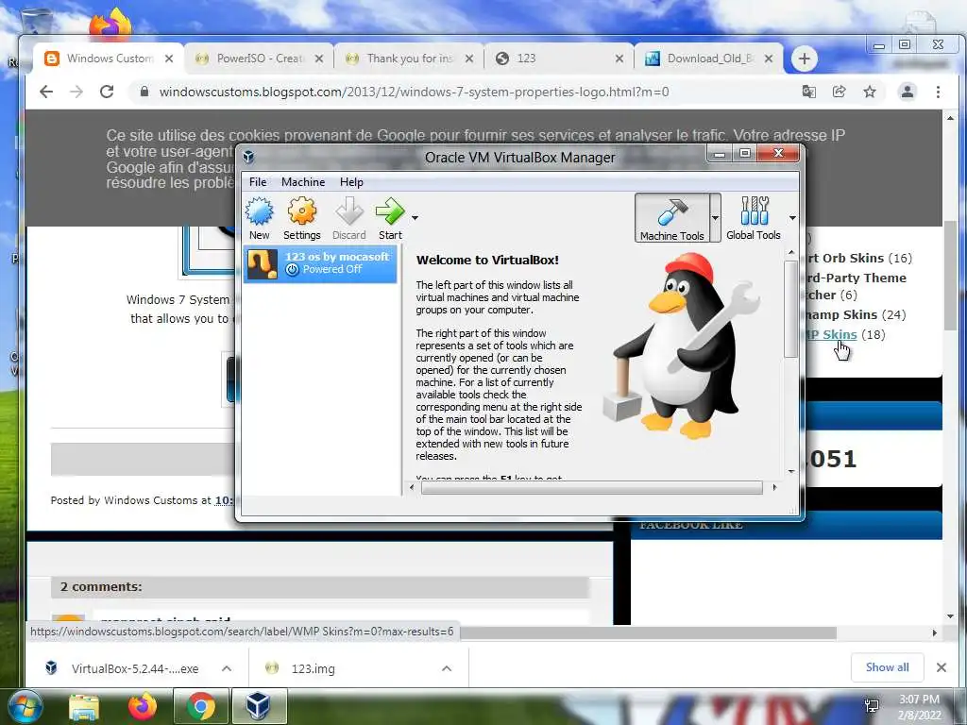The height and width of the screenshot is (725, 967).
Task: Select the '123 os by mocasoft' VM
Action: (320, 263)
